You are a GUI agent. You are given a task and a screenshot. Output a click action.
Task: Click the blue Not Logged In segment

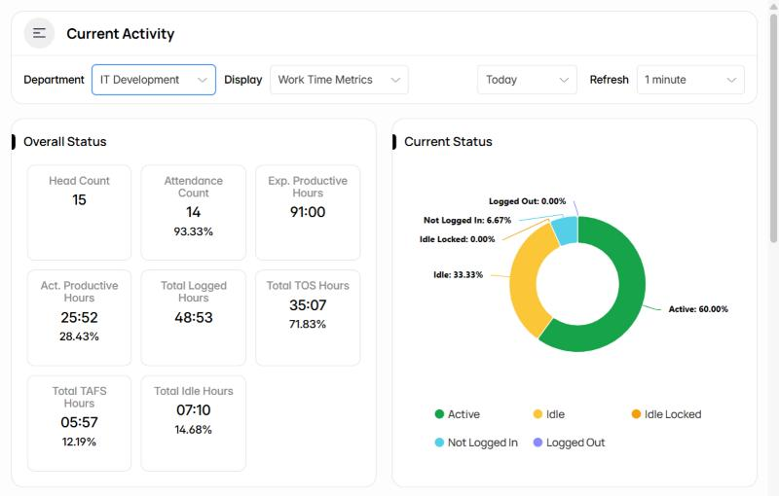pyautogui.click(x=567, y=230)
